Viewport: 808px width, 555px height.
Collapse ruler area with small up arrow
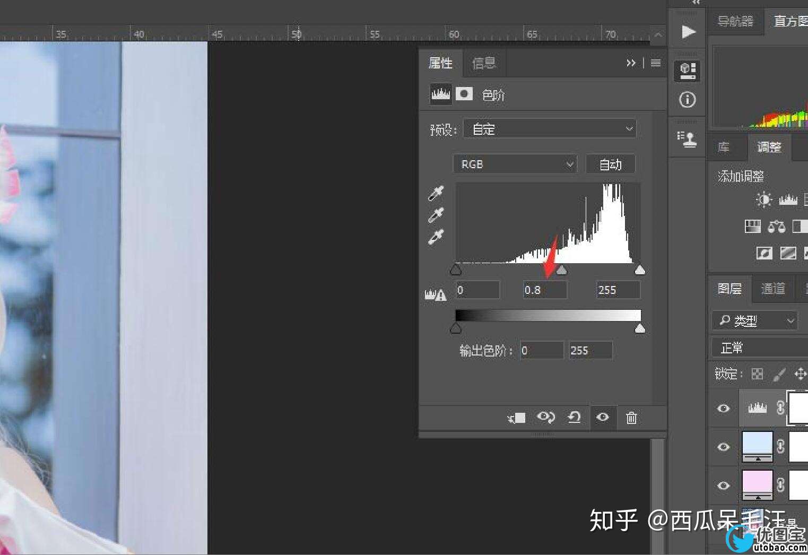click(x=658, y=34)
